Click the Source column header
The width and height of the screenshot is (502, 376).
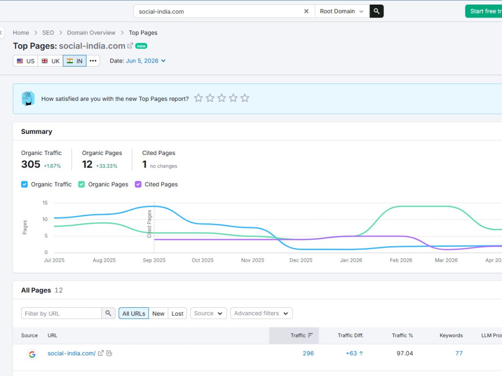point(30,335)
